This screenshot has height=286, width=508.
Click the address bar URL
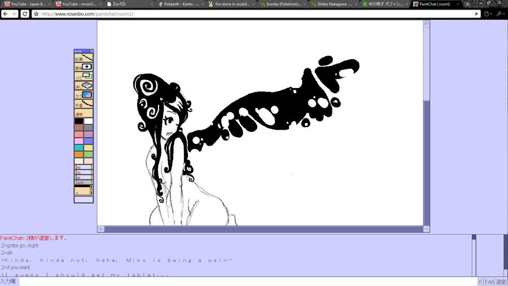(x=87, y=14)
